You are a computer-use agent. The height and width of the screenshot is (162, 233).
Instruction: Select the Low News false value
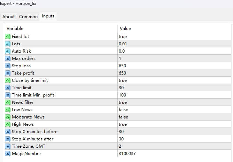point(123,109)
